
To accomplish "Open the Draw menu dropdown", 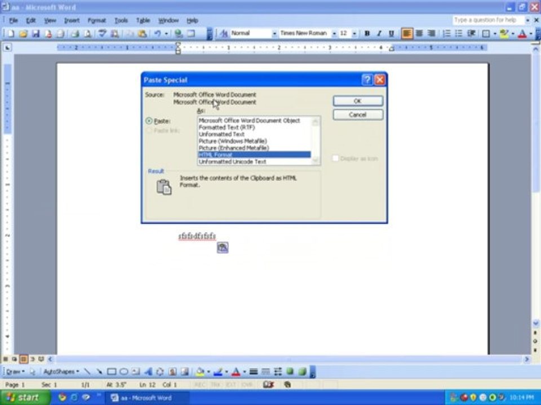I will (x=16, y=372).
